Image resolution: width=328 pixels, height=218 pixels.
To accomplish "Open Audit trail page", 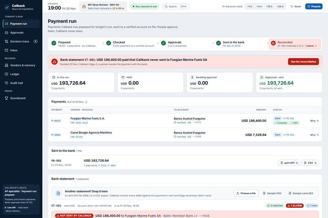I will click(x=21, y=83).
